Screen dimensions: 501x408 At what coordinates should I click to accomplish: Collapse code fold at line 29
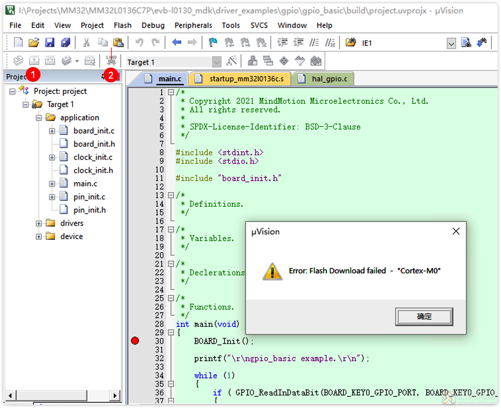(x=171, y=332)
